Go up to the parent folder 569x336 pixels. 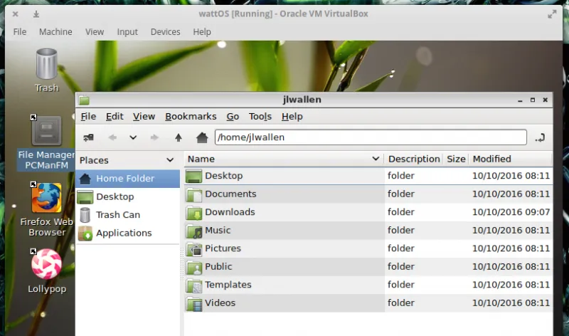pos(179,137)
